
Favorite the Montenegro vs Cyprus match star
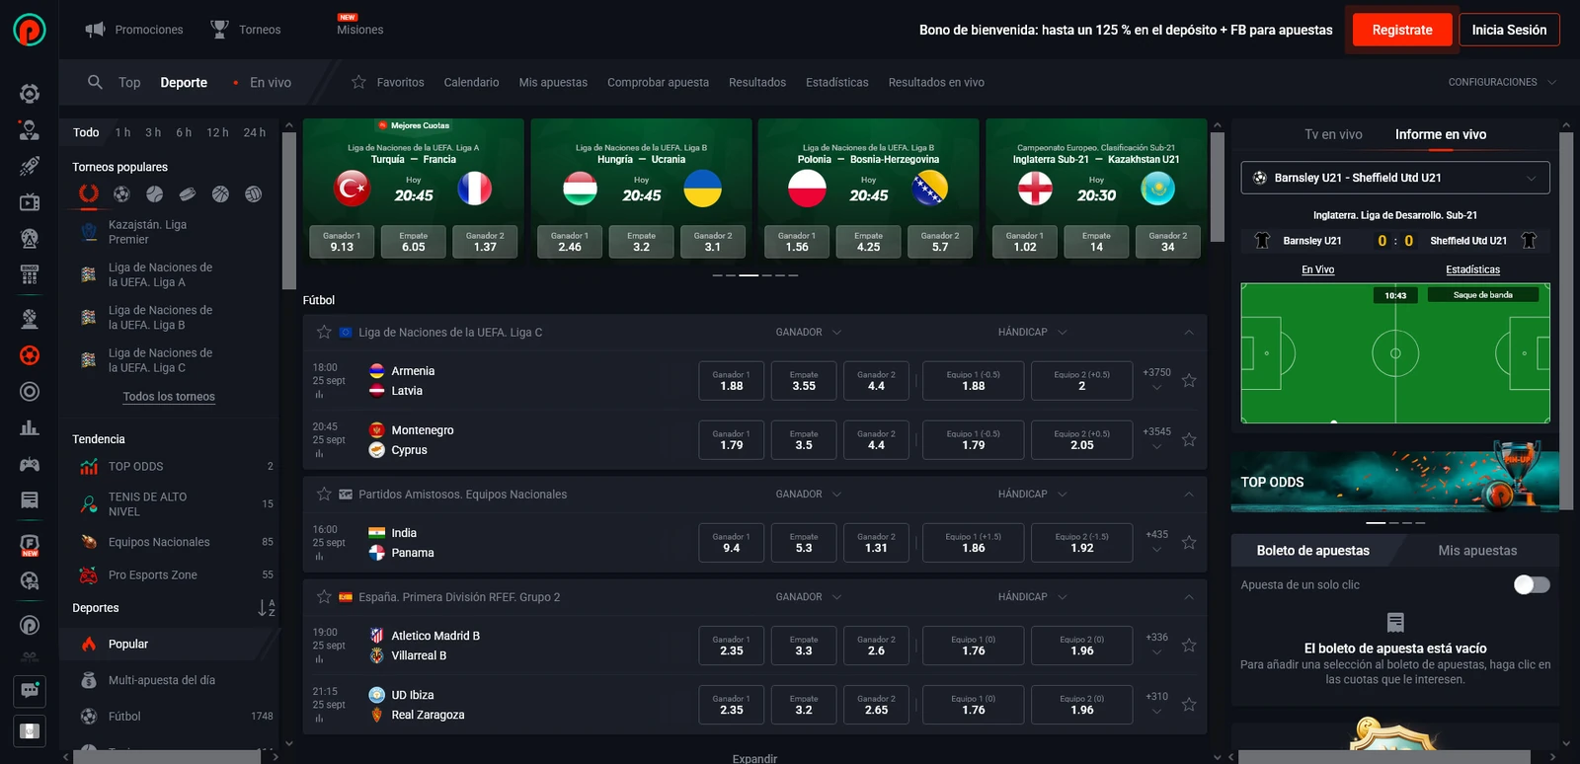coord(1189,439)
